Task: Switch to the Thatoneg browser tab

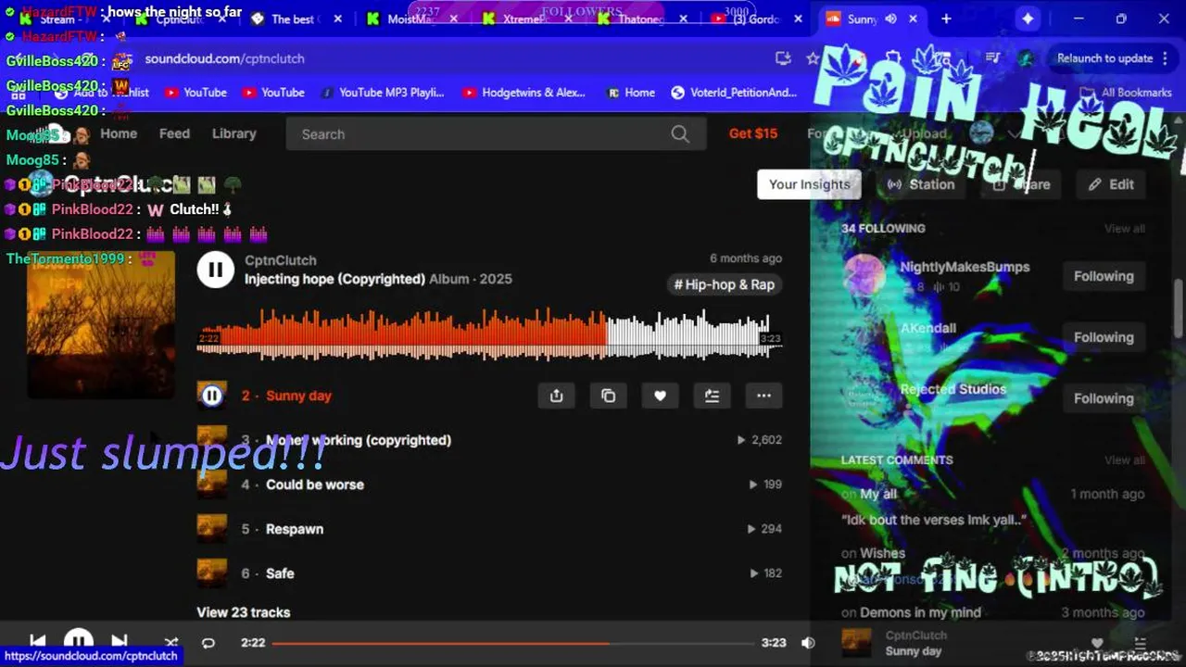Action: point(641,19)
